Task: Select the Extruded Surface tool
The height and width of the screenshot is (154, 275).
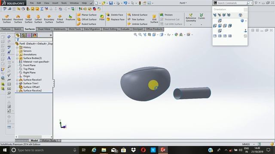Action: [x=7, y=19]
